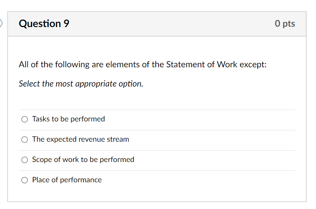
Task: Click the "0 pts" score label
Action: (x=285, y=23)
